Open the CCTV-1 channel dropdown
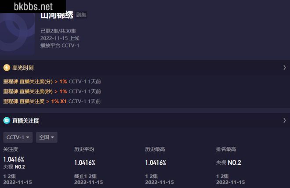 [18, 137]
